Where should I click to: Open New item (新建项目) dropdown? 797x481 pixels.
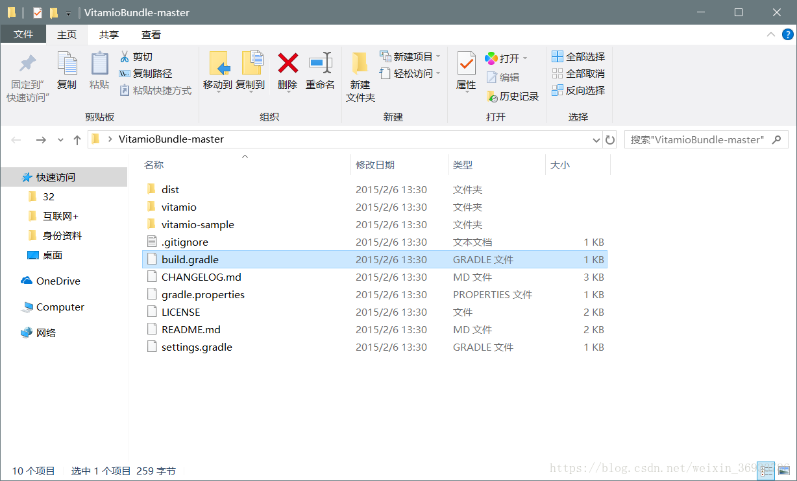tap(410, 56)
